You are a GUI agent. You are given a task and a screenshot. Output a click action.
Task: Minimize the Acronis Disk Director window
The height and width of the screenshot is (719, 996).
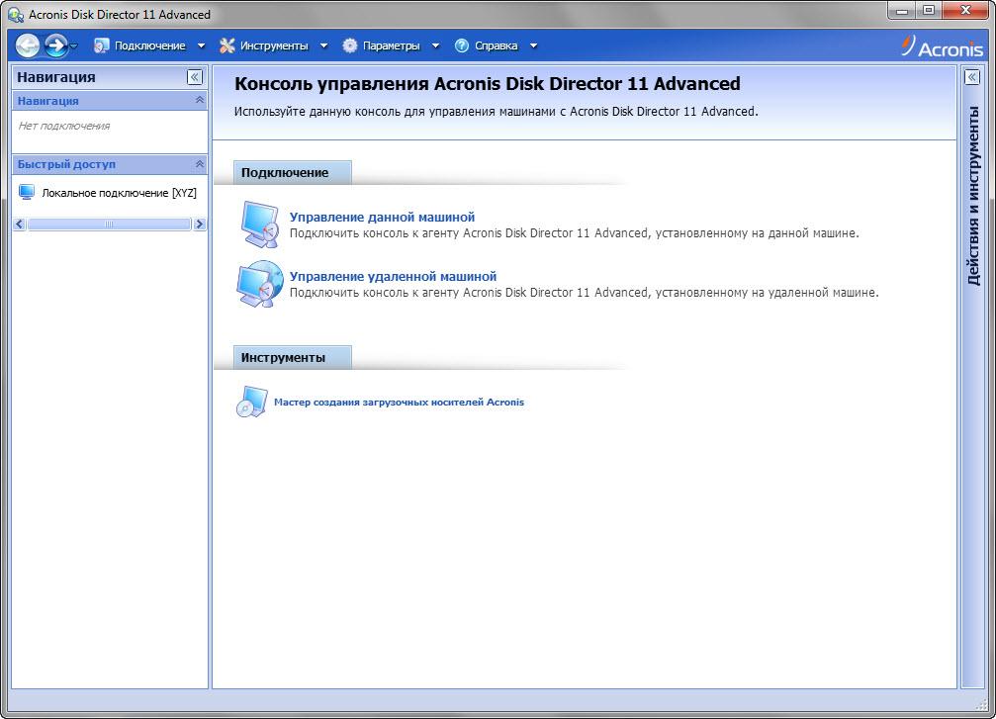(x=902, y=10)
